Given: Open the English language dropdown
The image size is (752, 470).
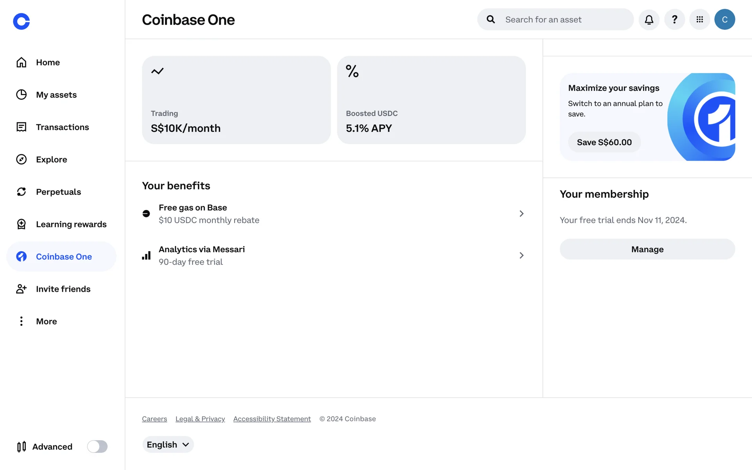Looking at the screenshot, I should pos(168,445).
